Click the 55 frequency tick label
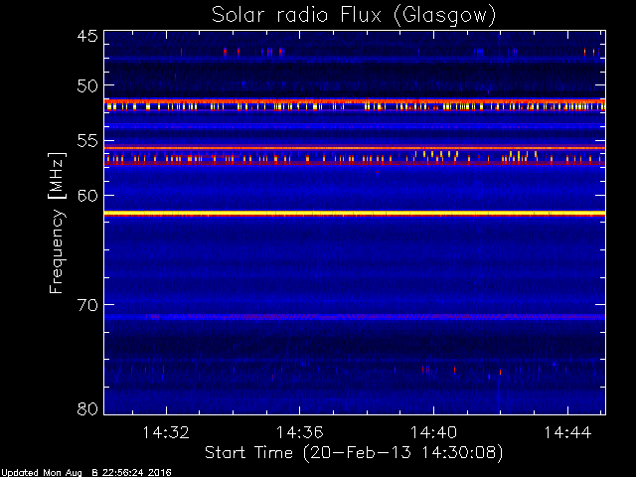Viewport: 636px width, 477px height. (87, 141)
